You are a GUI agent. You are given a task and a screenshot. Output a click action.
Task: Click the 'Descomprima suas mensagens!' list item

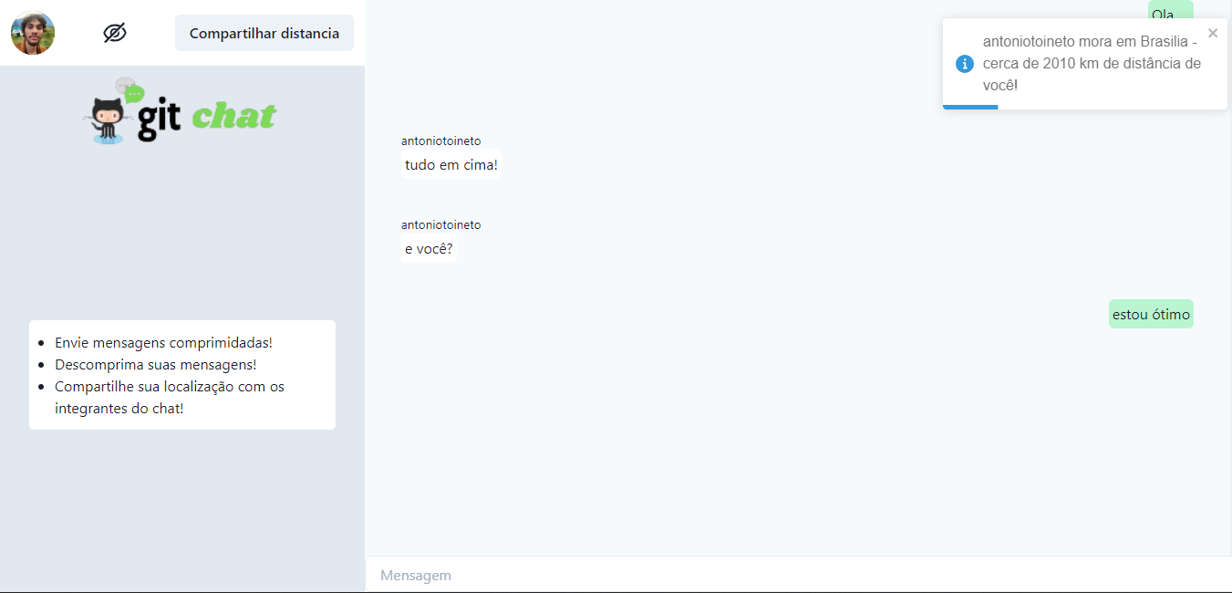[156, 365]
